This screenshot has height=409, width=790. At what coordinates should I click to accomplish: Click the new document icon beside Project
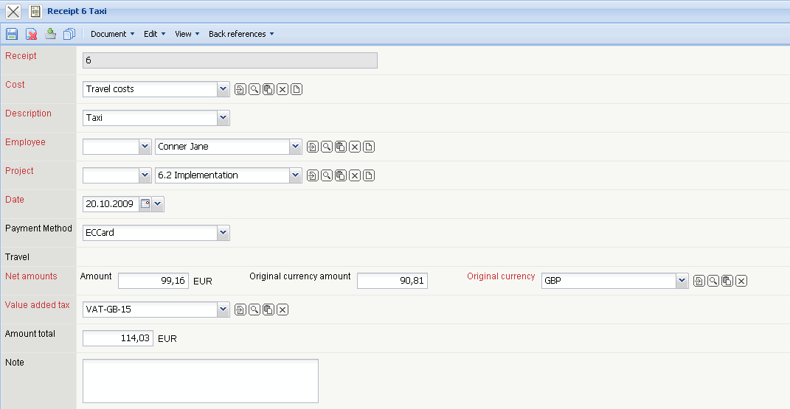coord(370,176)
